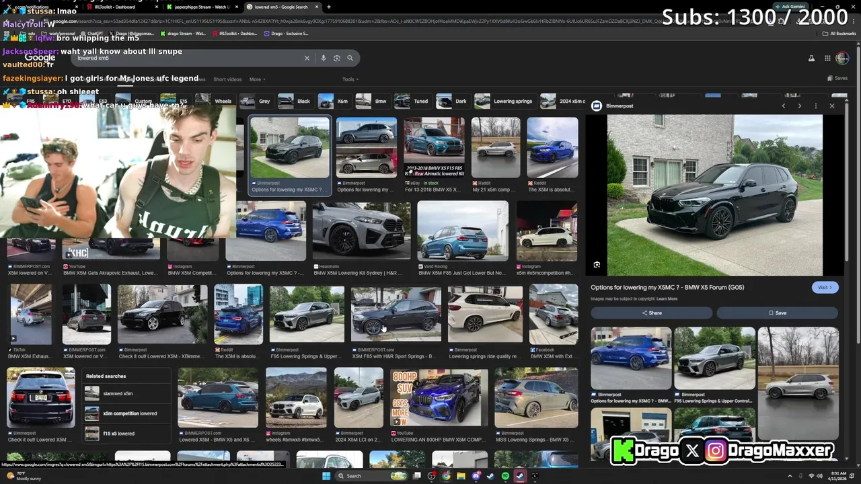Open the Saves link

coord(837,78)
